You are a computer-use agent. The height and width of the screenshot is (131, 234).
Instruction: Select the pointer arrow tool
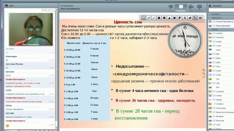[195, 18]
